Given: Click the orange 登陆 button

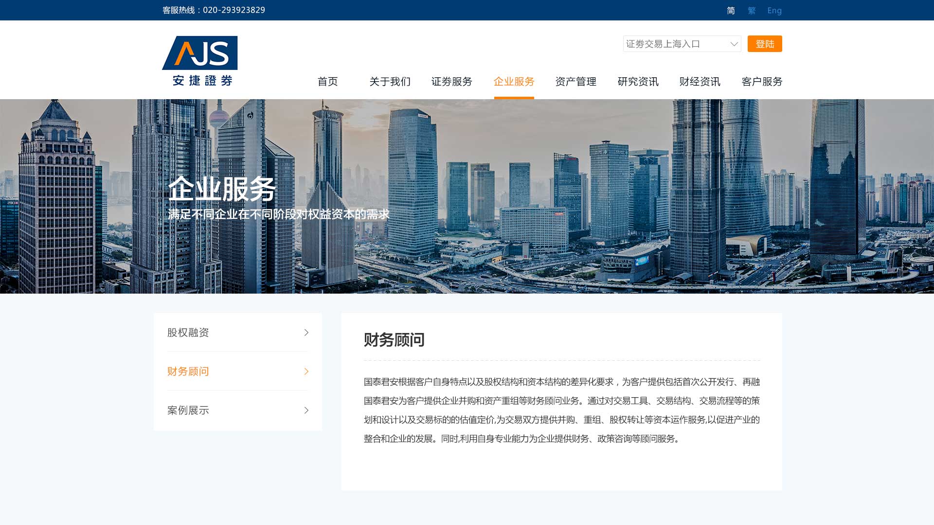Looking at the screenshot, I should [765, 44].
